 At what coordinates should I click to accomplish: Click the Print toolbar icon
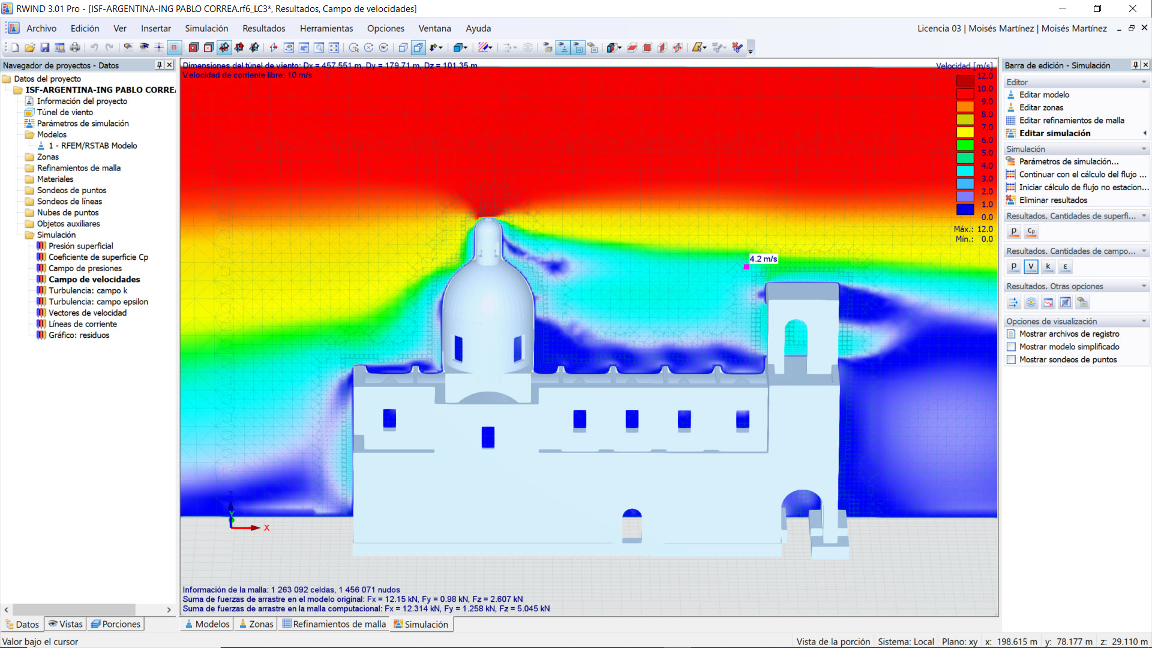click(x=75, y=47)
